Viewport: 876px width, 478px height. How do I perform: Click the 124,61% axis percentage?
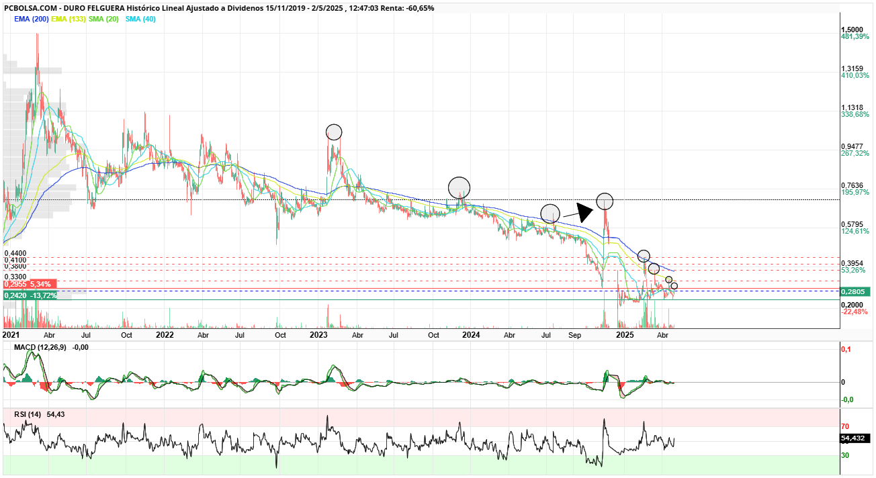tap(855, 232)
